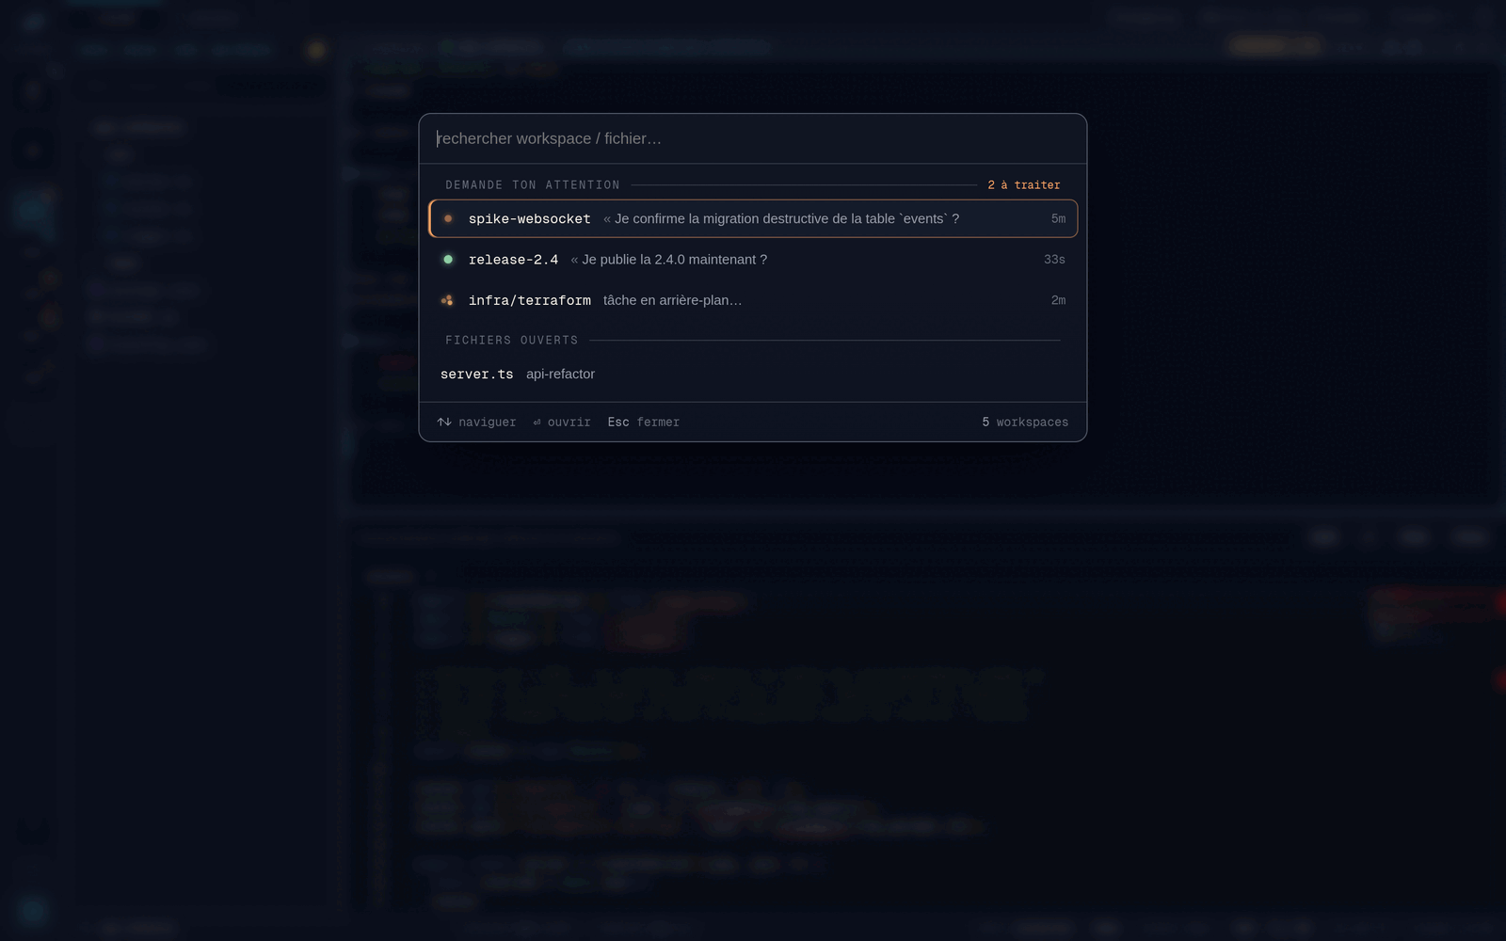Screen dimensions: 1506x941
Task: Click the '2m' timestamp on infra/terraform
Action: click(x=1058, y=300)
